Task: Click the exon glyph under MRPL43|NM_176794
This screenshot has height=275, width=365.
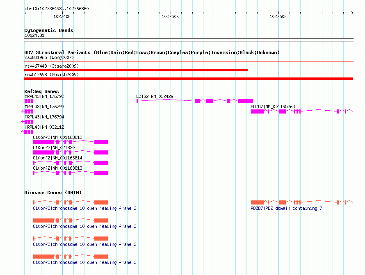Action: [27, 122]
